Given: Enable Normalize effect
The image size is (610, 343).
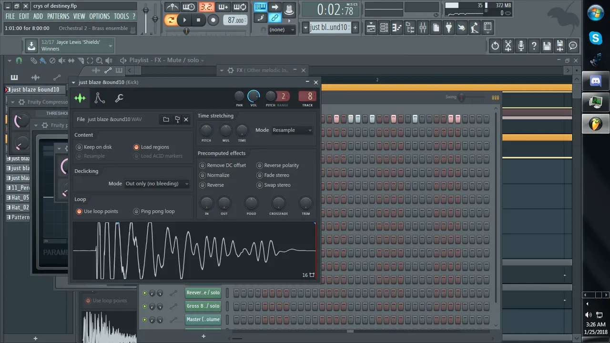Looking at the screenshot, I should pos(214,175).
